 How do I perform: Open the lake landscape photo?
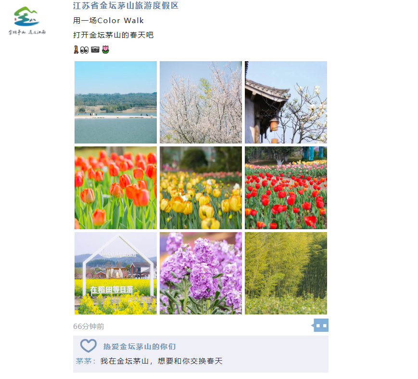[115, 102]
